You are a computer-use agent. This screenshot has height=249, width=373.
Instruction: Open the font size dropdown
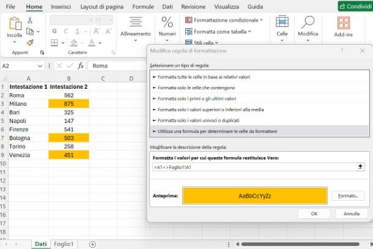pos(111,20)
